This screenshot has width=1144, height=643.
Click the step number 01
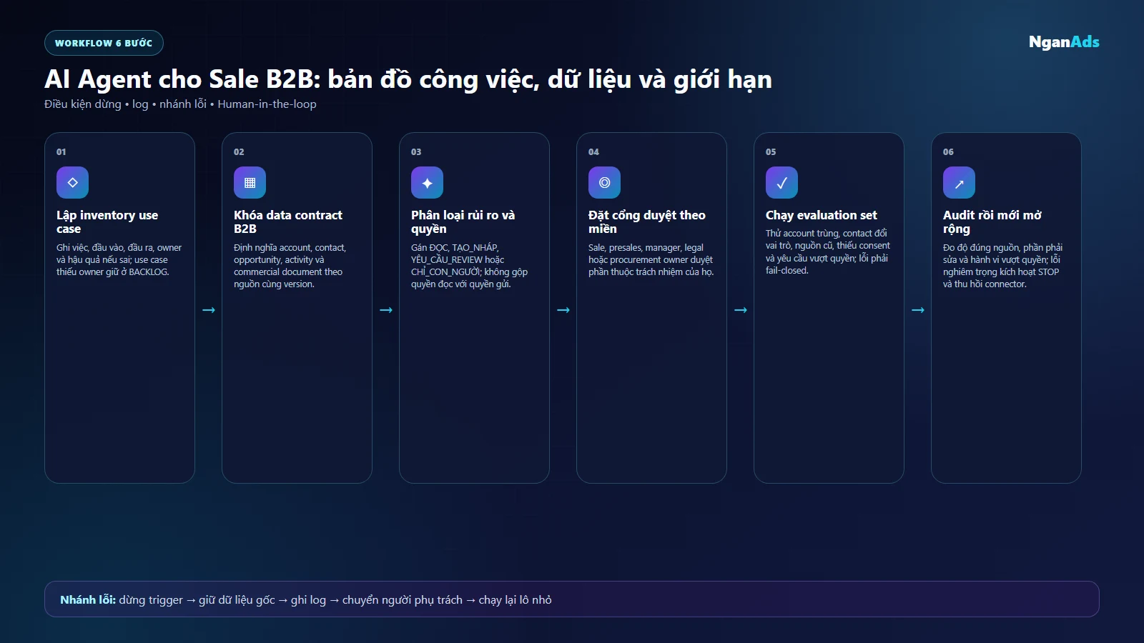61,151
